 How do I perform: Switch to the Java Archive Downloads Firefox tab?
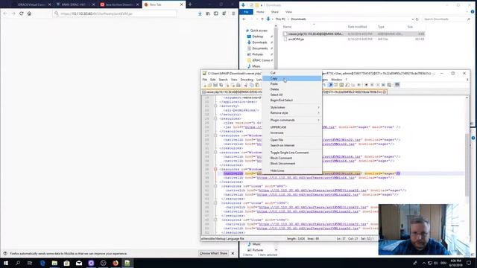pos(119,4)
